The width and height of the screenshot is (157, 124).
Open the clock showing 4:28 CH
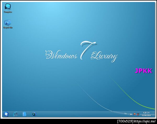click(146, 113)
